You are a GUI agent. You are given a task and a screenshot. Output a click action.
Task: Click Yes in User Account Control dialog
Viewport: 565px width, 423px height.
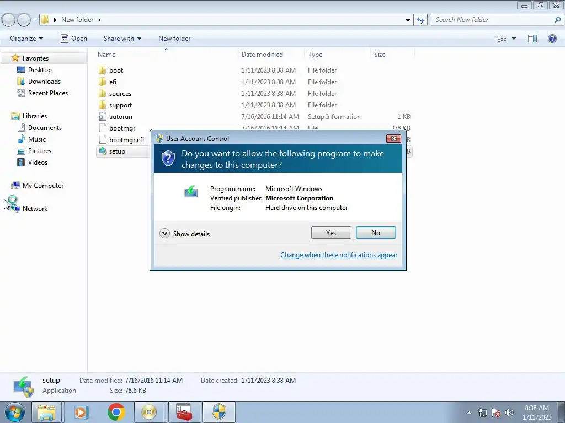tap(331, 233)
